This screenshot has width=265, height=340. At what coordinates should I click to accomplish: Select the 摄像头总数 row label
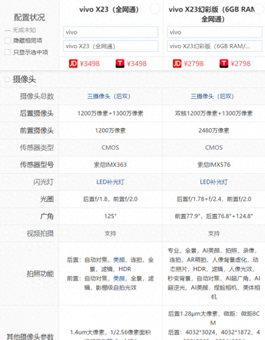[x=37, y=96]
